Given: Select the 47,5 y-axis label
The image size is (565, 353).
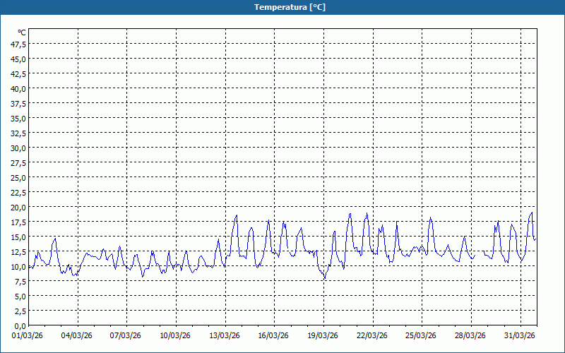Looking at the screenshot, I should click(x=19, y=44).
